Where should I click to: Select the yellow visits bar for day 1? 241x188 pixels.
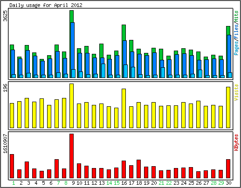click(12, 116)
